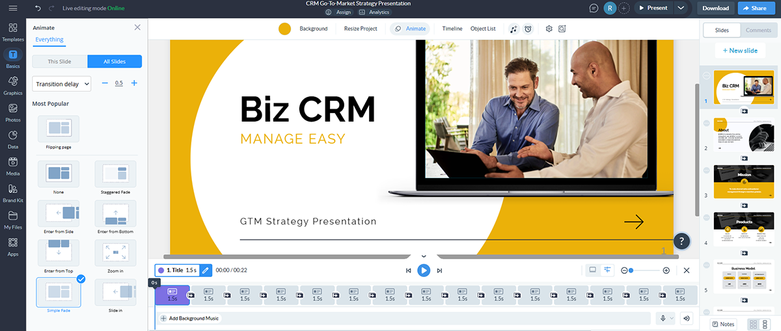Screen dimensions: 781x331
Task: Click the alarm clock timing icon
Action: pyautogui.click(x=528, y=29)
